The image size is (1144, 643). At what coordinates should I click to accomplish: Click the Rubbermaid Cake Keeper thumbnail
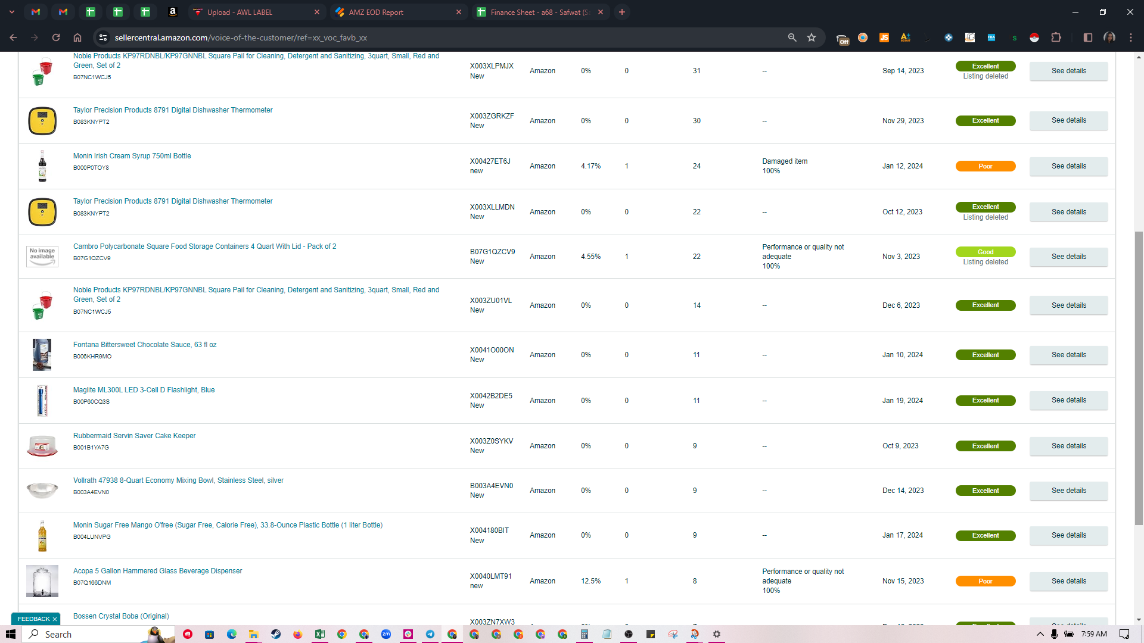tap(42, 446)
